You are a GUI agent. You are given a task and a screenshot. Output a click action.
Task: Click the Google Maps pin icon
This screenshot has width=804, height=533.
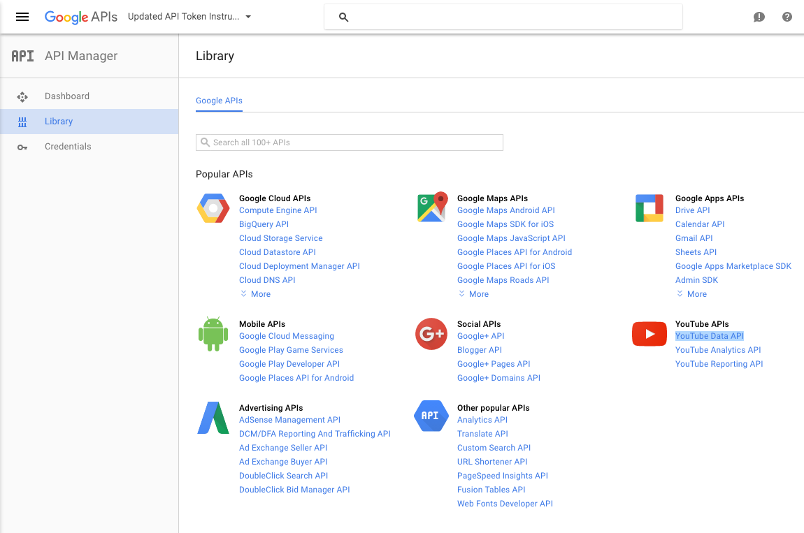pos(431,208)
